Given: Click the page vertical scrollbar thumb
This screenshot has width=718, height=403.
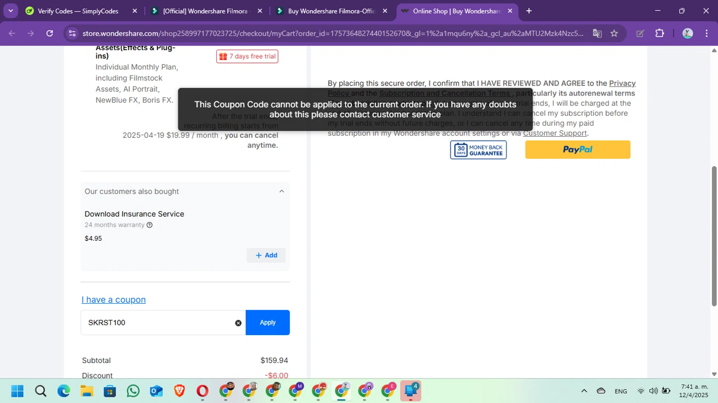Looking at the screenshot, I should tap(714, 236).
